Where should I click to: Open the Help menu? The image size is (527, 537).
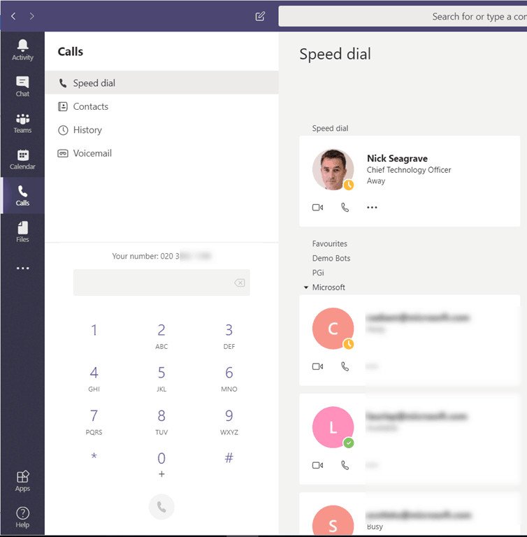tap(22, 517)
